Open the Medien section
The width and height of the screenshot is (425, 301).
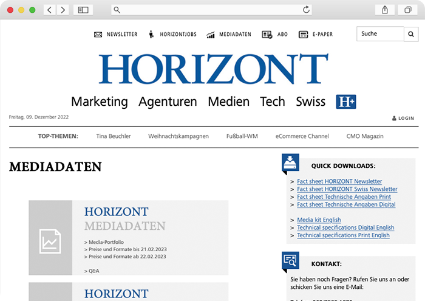coord(228,102)
